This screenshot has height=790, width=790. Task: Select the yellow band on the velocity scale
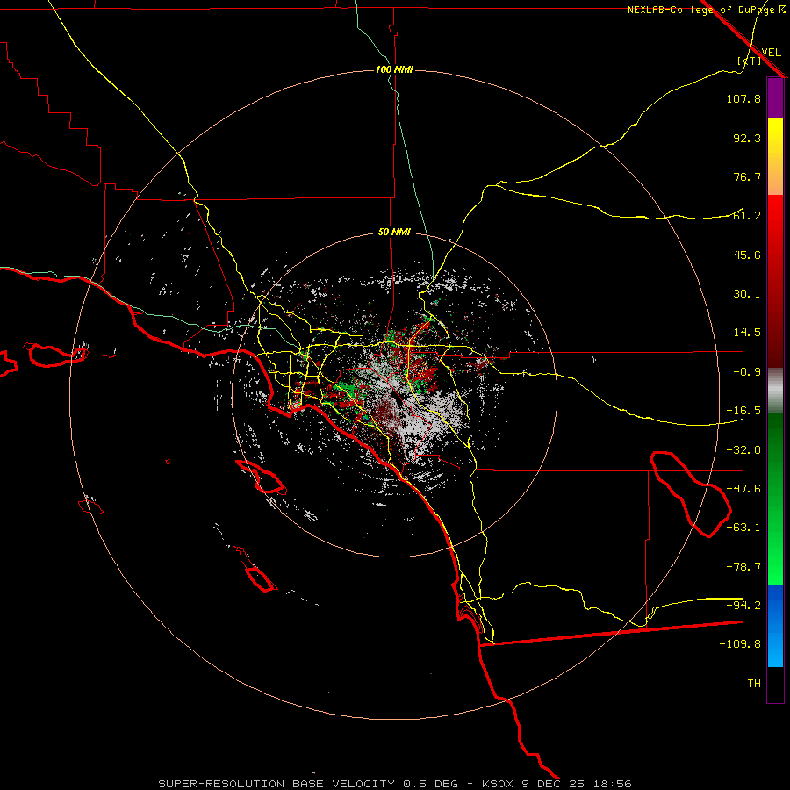point(775,156)
